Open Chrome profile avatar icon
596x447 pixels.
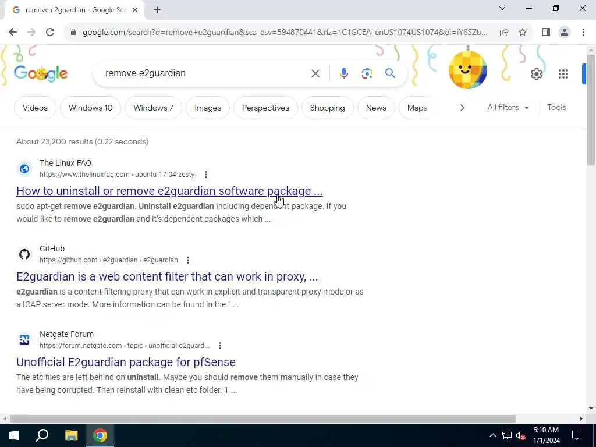pos(565,33)
